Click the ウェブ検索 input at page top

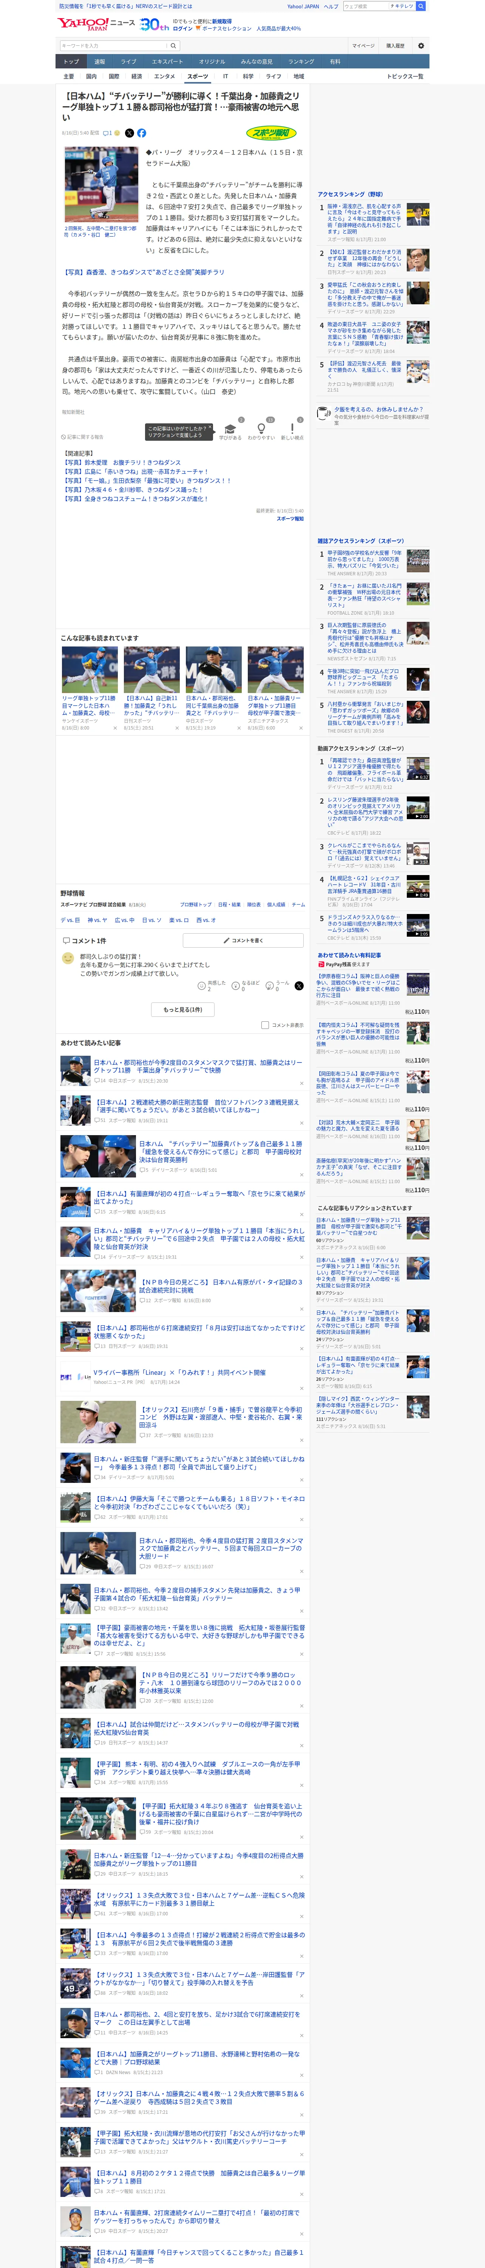[x=366, y=6]
